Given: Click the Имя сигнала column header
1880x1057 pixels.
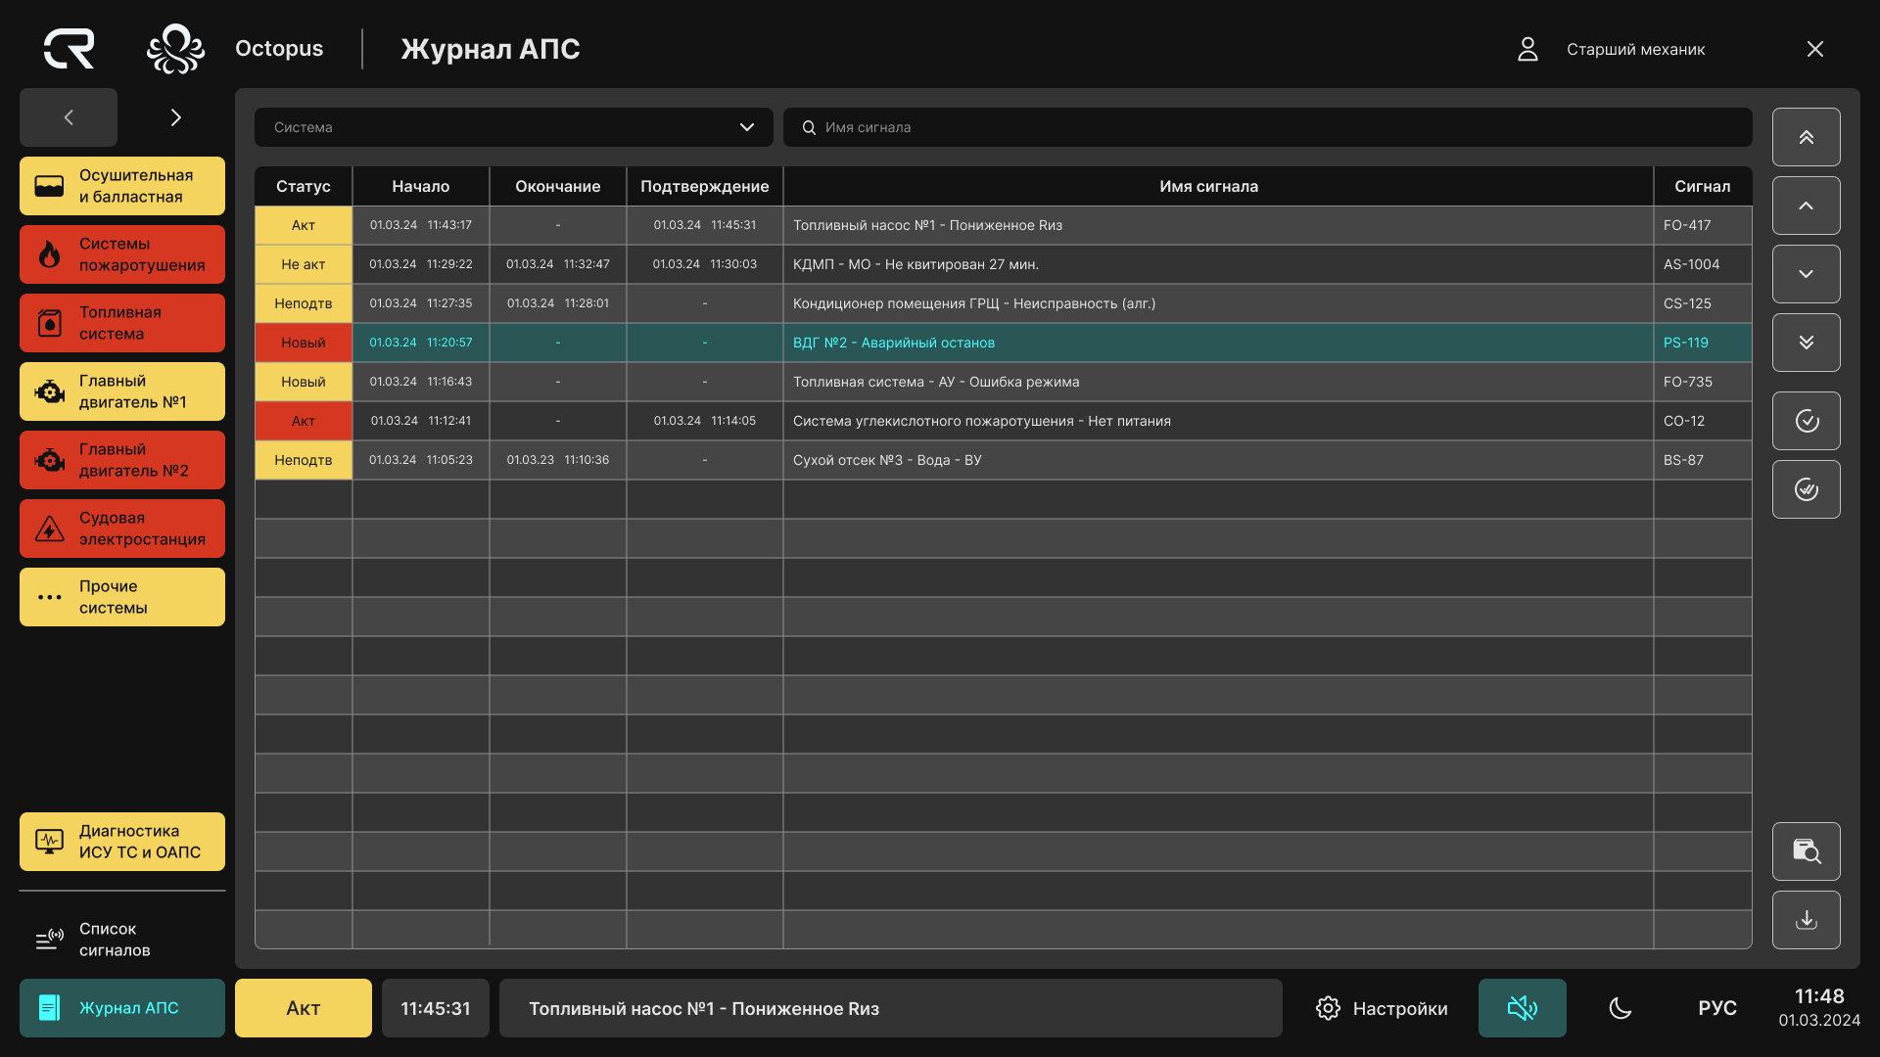Looking at the screenshot, I should (1218, 186).
